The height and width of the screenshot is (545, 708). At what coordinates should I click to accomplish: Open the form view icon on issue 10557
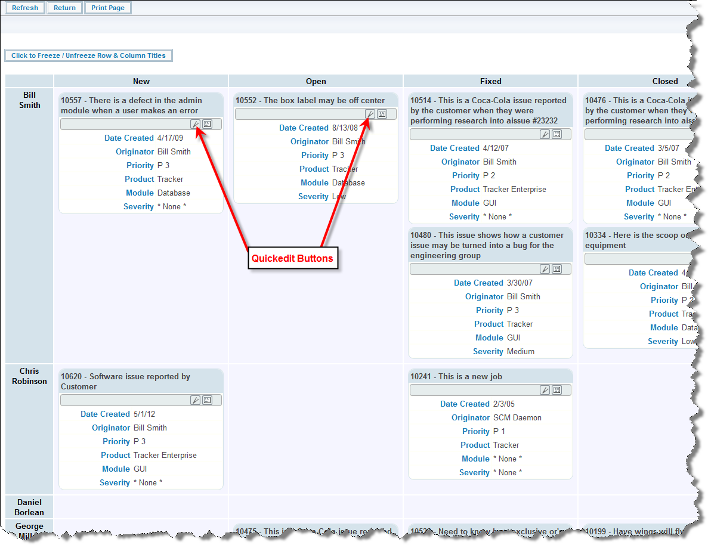point(207,124)
